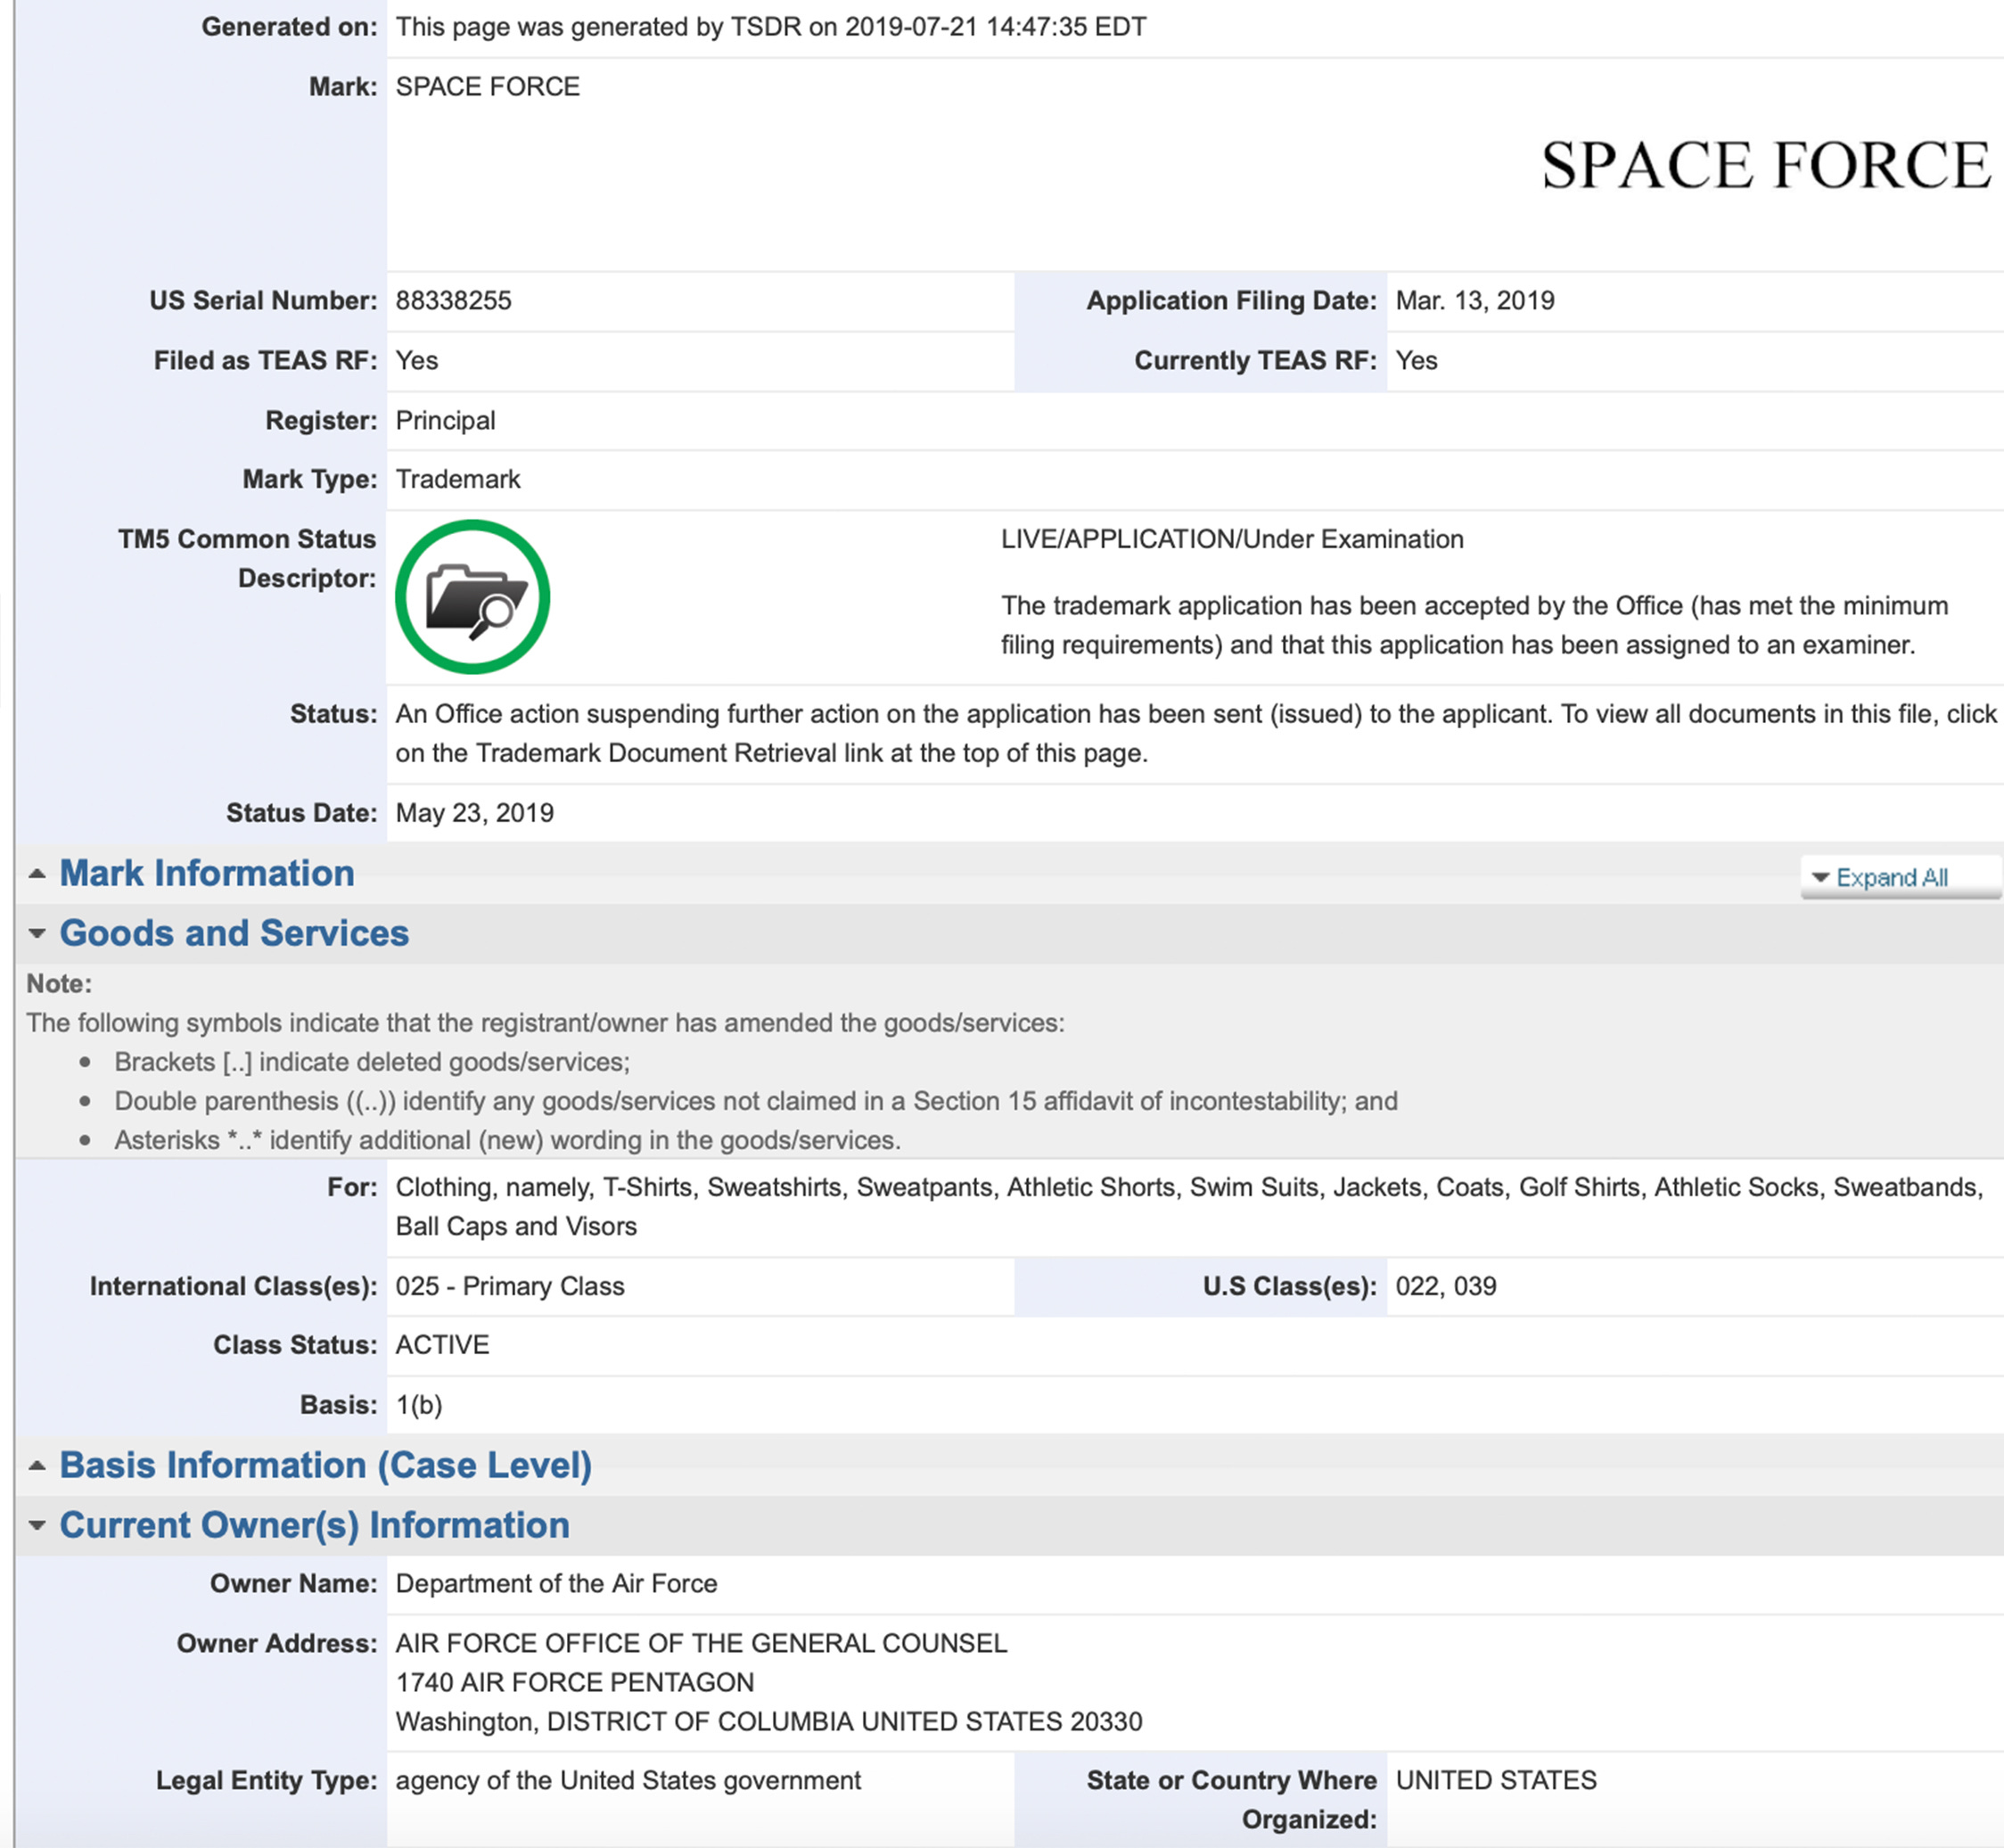Click the Washington, DISTRICT OF COLUMBIA address line
This screenshot has height=1848, width=2004.
768,1722
